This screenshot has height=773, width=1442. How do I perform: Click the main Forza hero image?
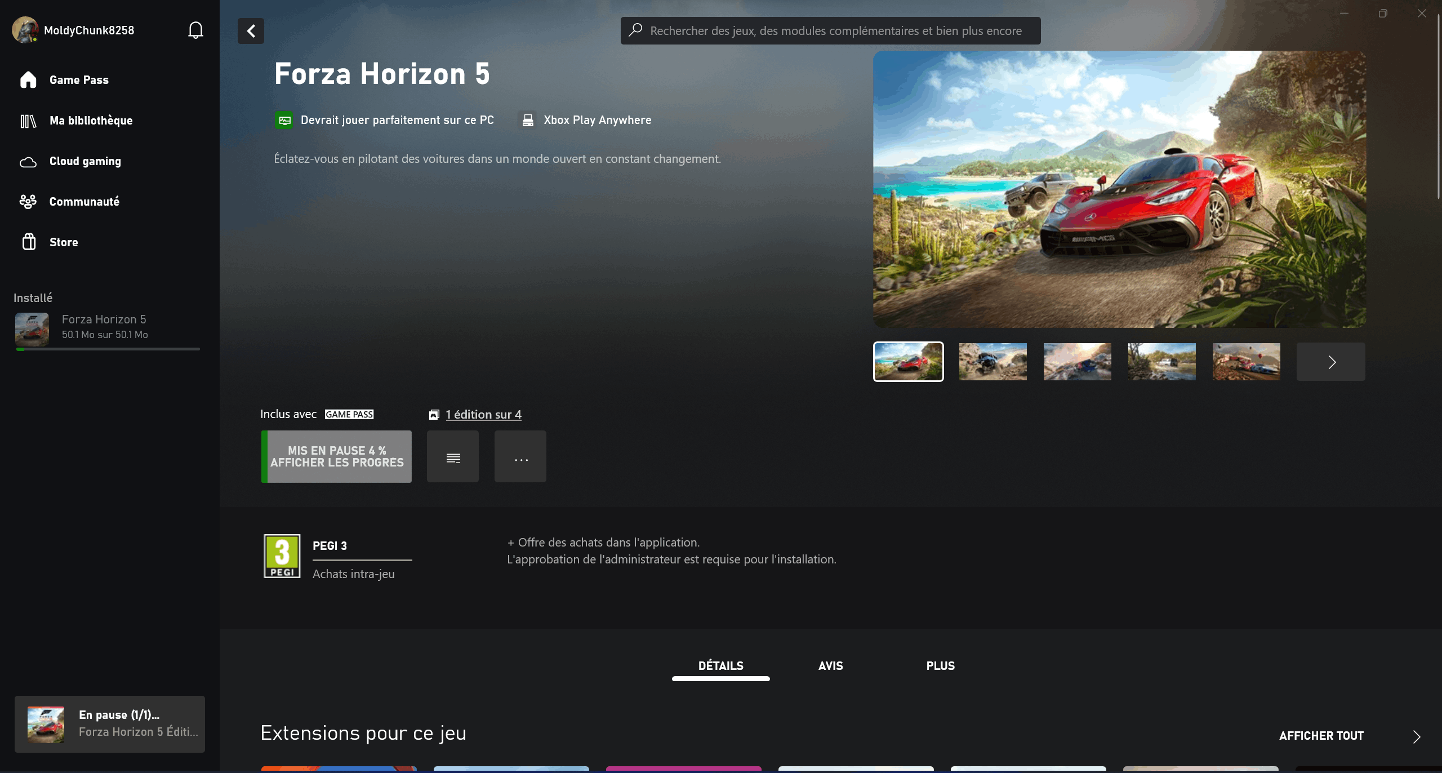tap(1119, 189)
